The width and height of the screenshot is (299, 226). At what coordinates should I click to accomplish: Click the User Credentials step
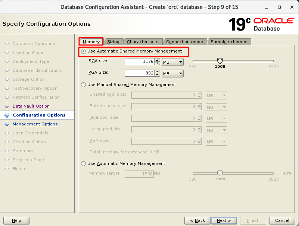click(31, 133)
